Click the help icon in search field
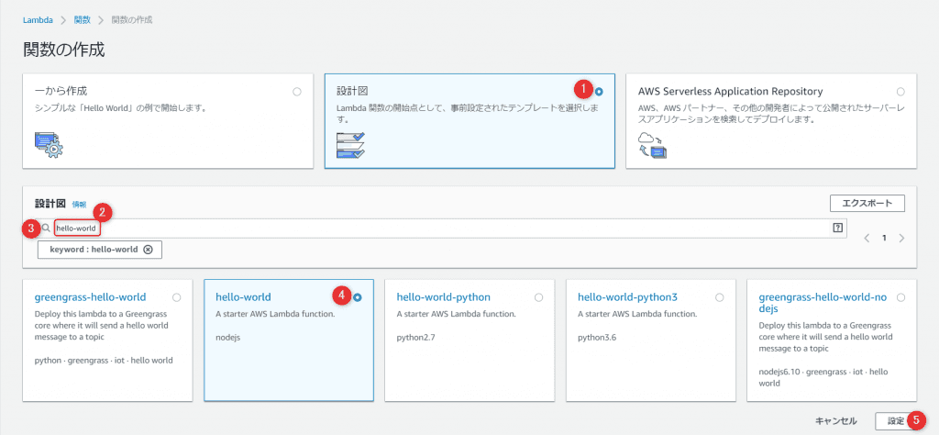Screen dimensions: 939x435 [x=837, y=228]
